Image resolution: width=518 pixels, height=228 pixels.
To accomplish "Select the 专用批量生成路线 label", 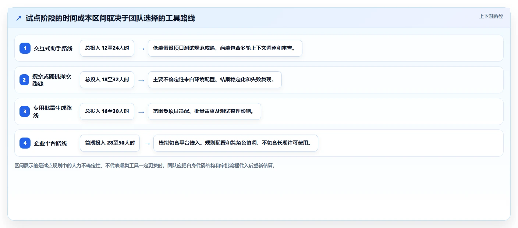I will [53, 111].
